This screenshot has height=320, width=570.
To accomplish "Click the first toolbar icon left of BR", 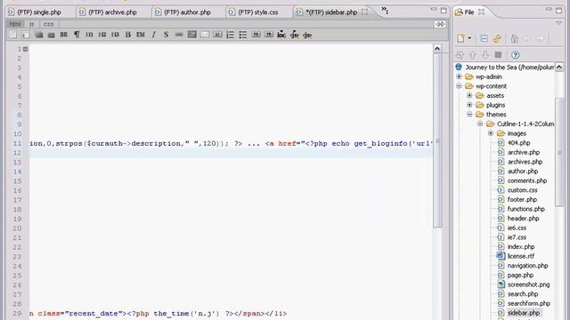I will [x=52, y=35].
